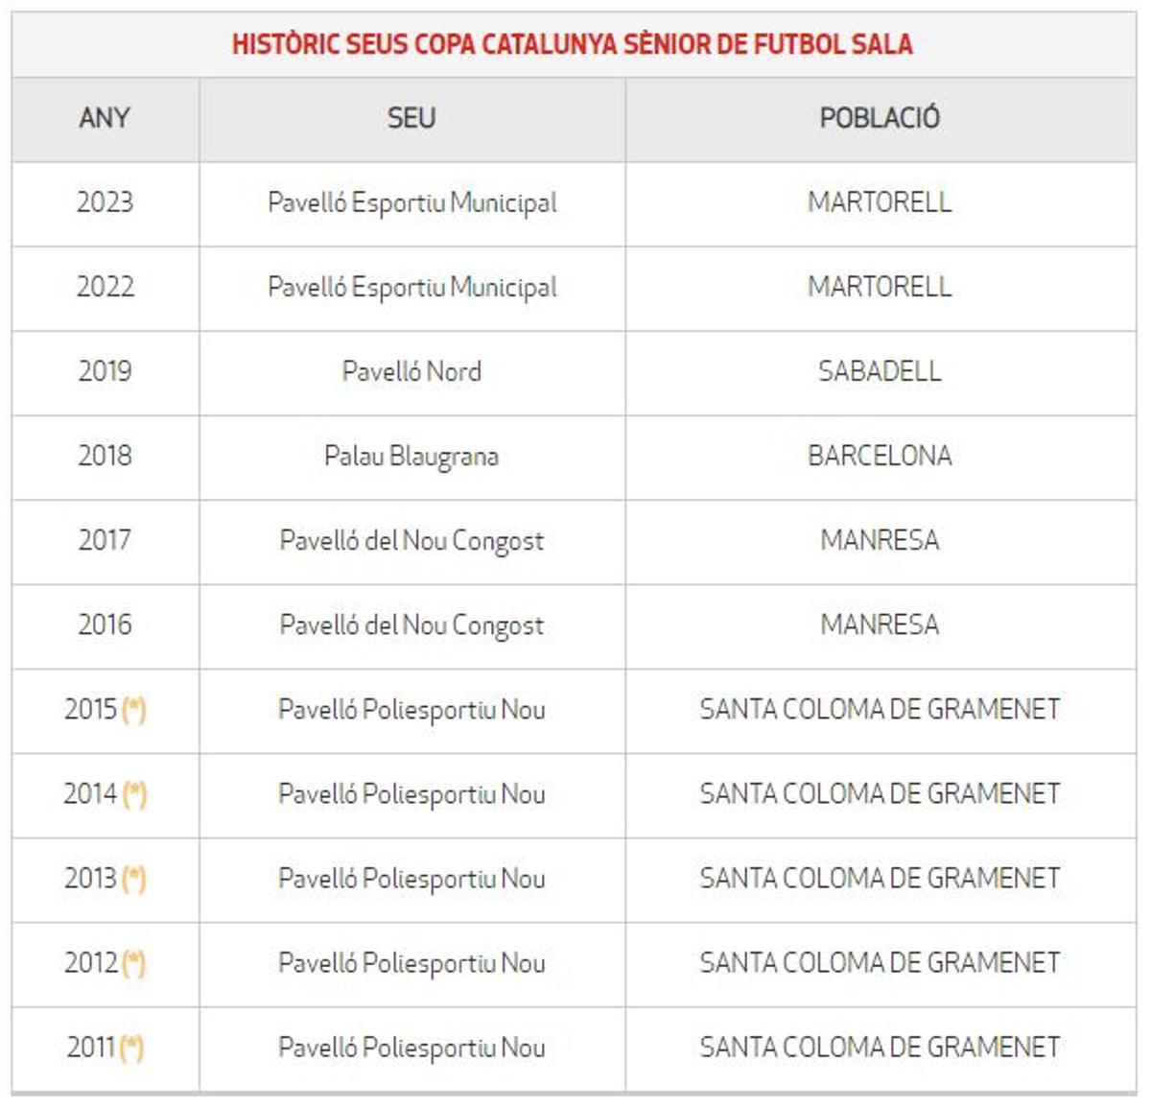This screenshot has width=1151, height=1108.
Task: Select Pavelló Poliesportiu Nou in the 2013 row
Action: coord(411,879)
